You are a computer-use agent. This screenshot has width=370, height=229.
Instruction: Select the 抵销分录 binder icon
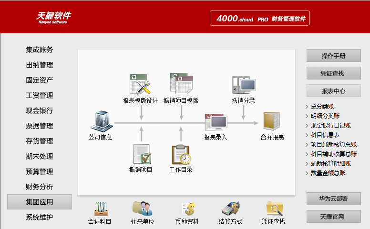[243, 85]
